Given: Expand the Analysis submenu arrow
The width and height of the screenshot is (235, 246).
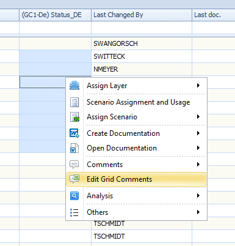Looking at the screenshot, I should tap(198, 196).
